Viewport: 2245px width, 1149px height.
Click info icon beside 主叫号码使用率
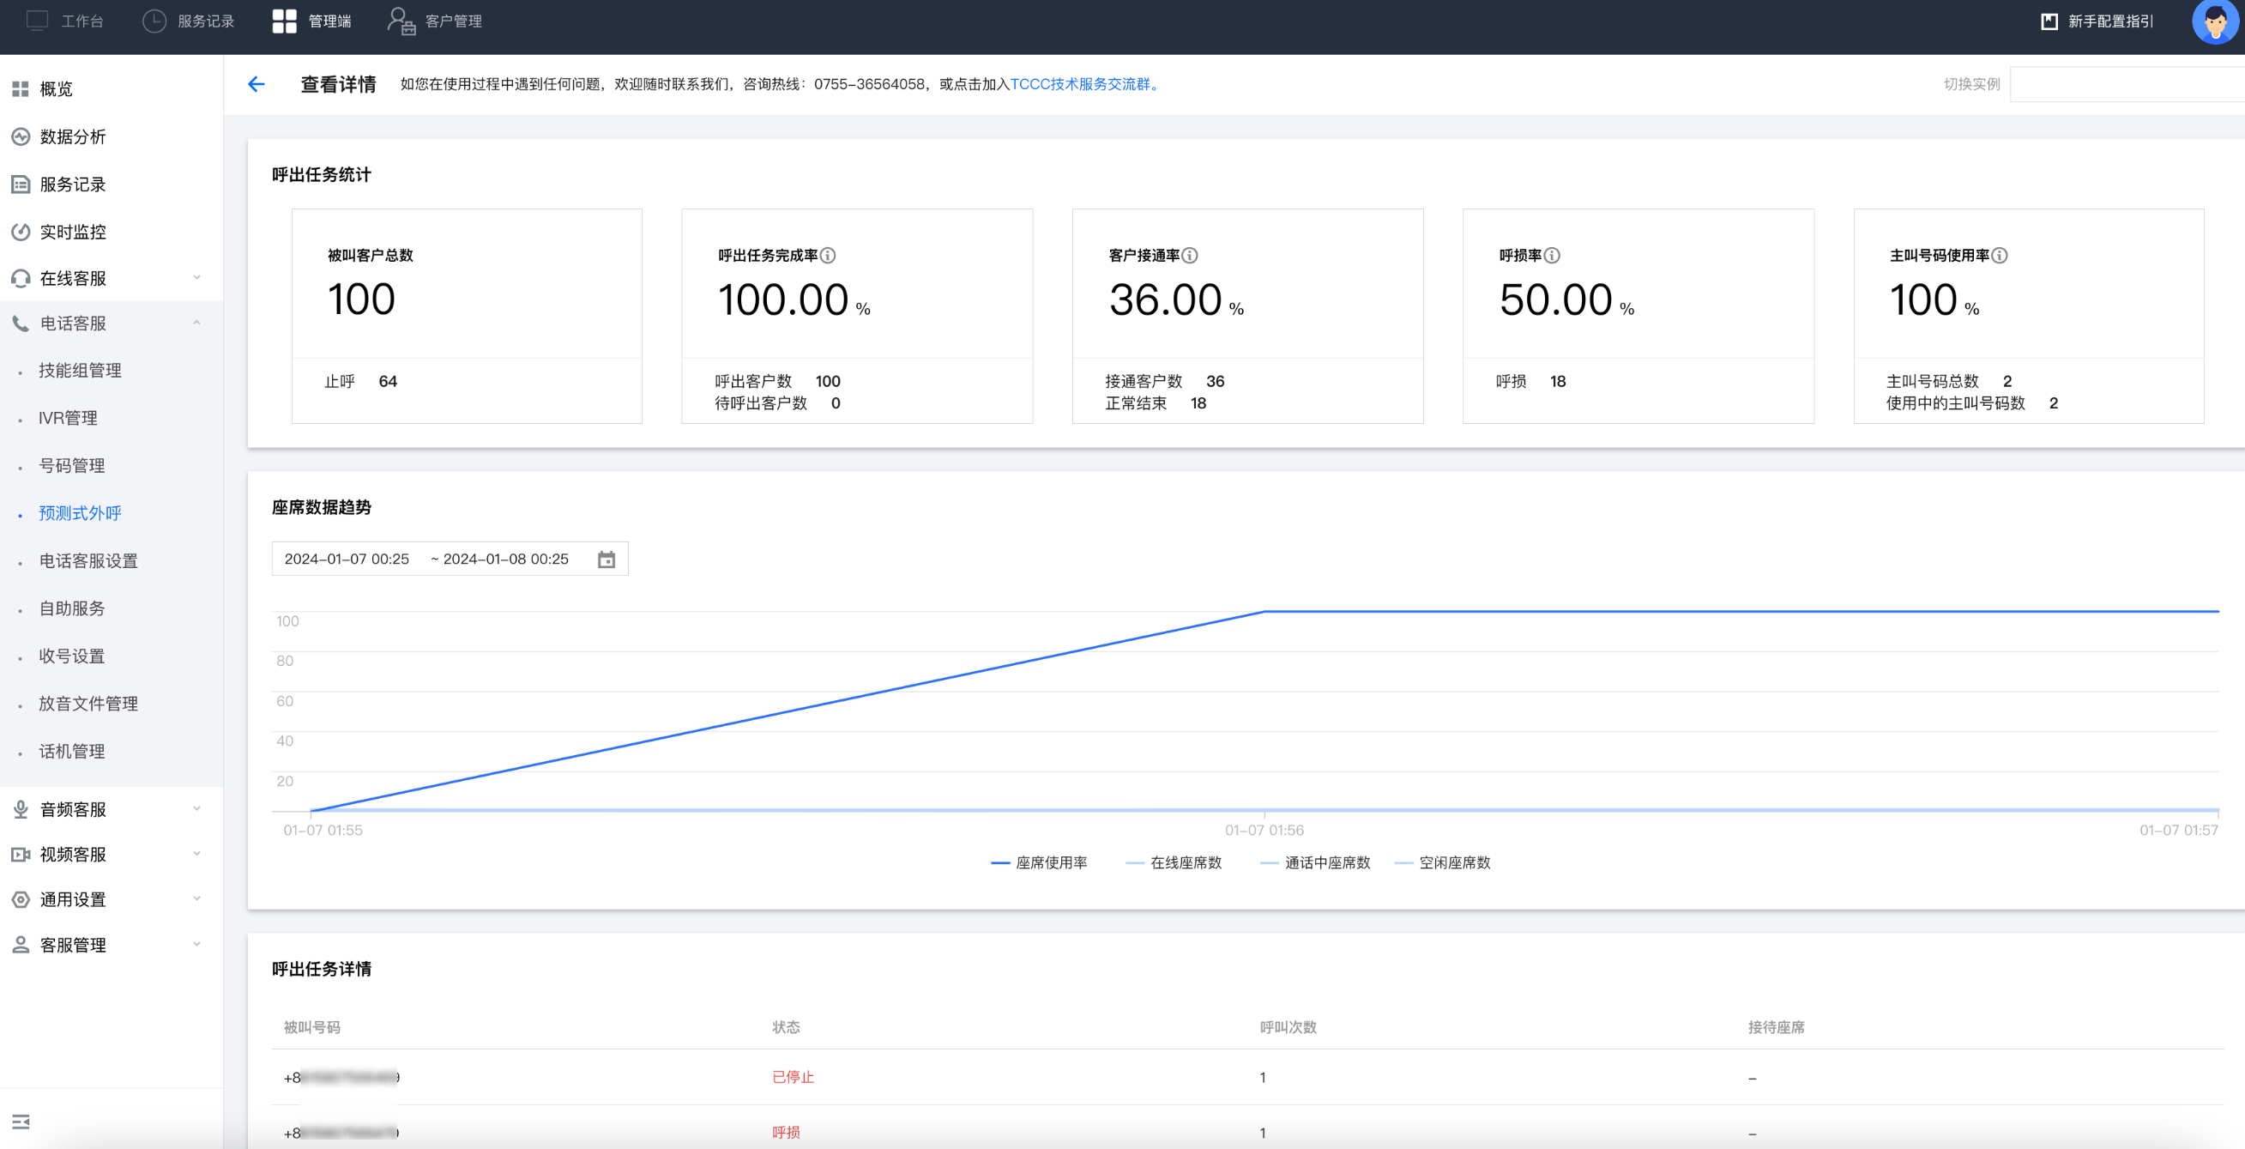point(2001,256)
